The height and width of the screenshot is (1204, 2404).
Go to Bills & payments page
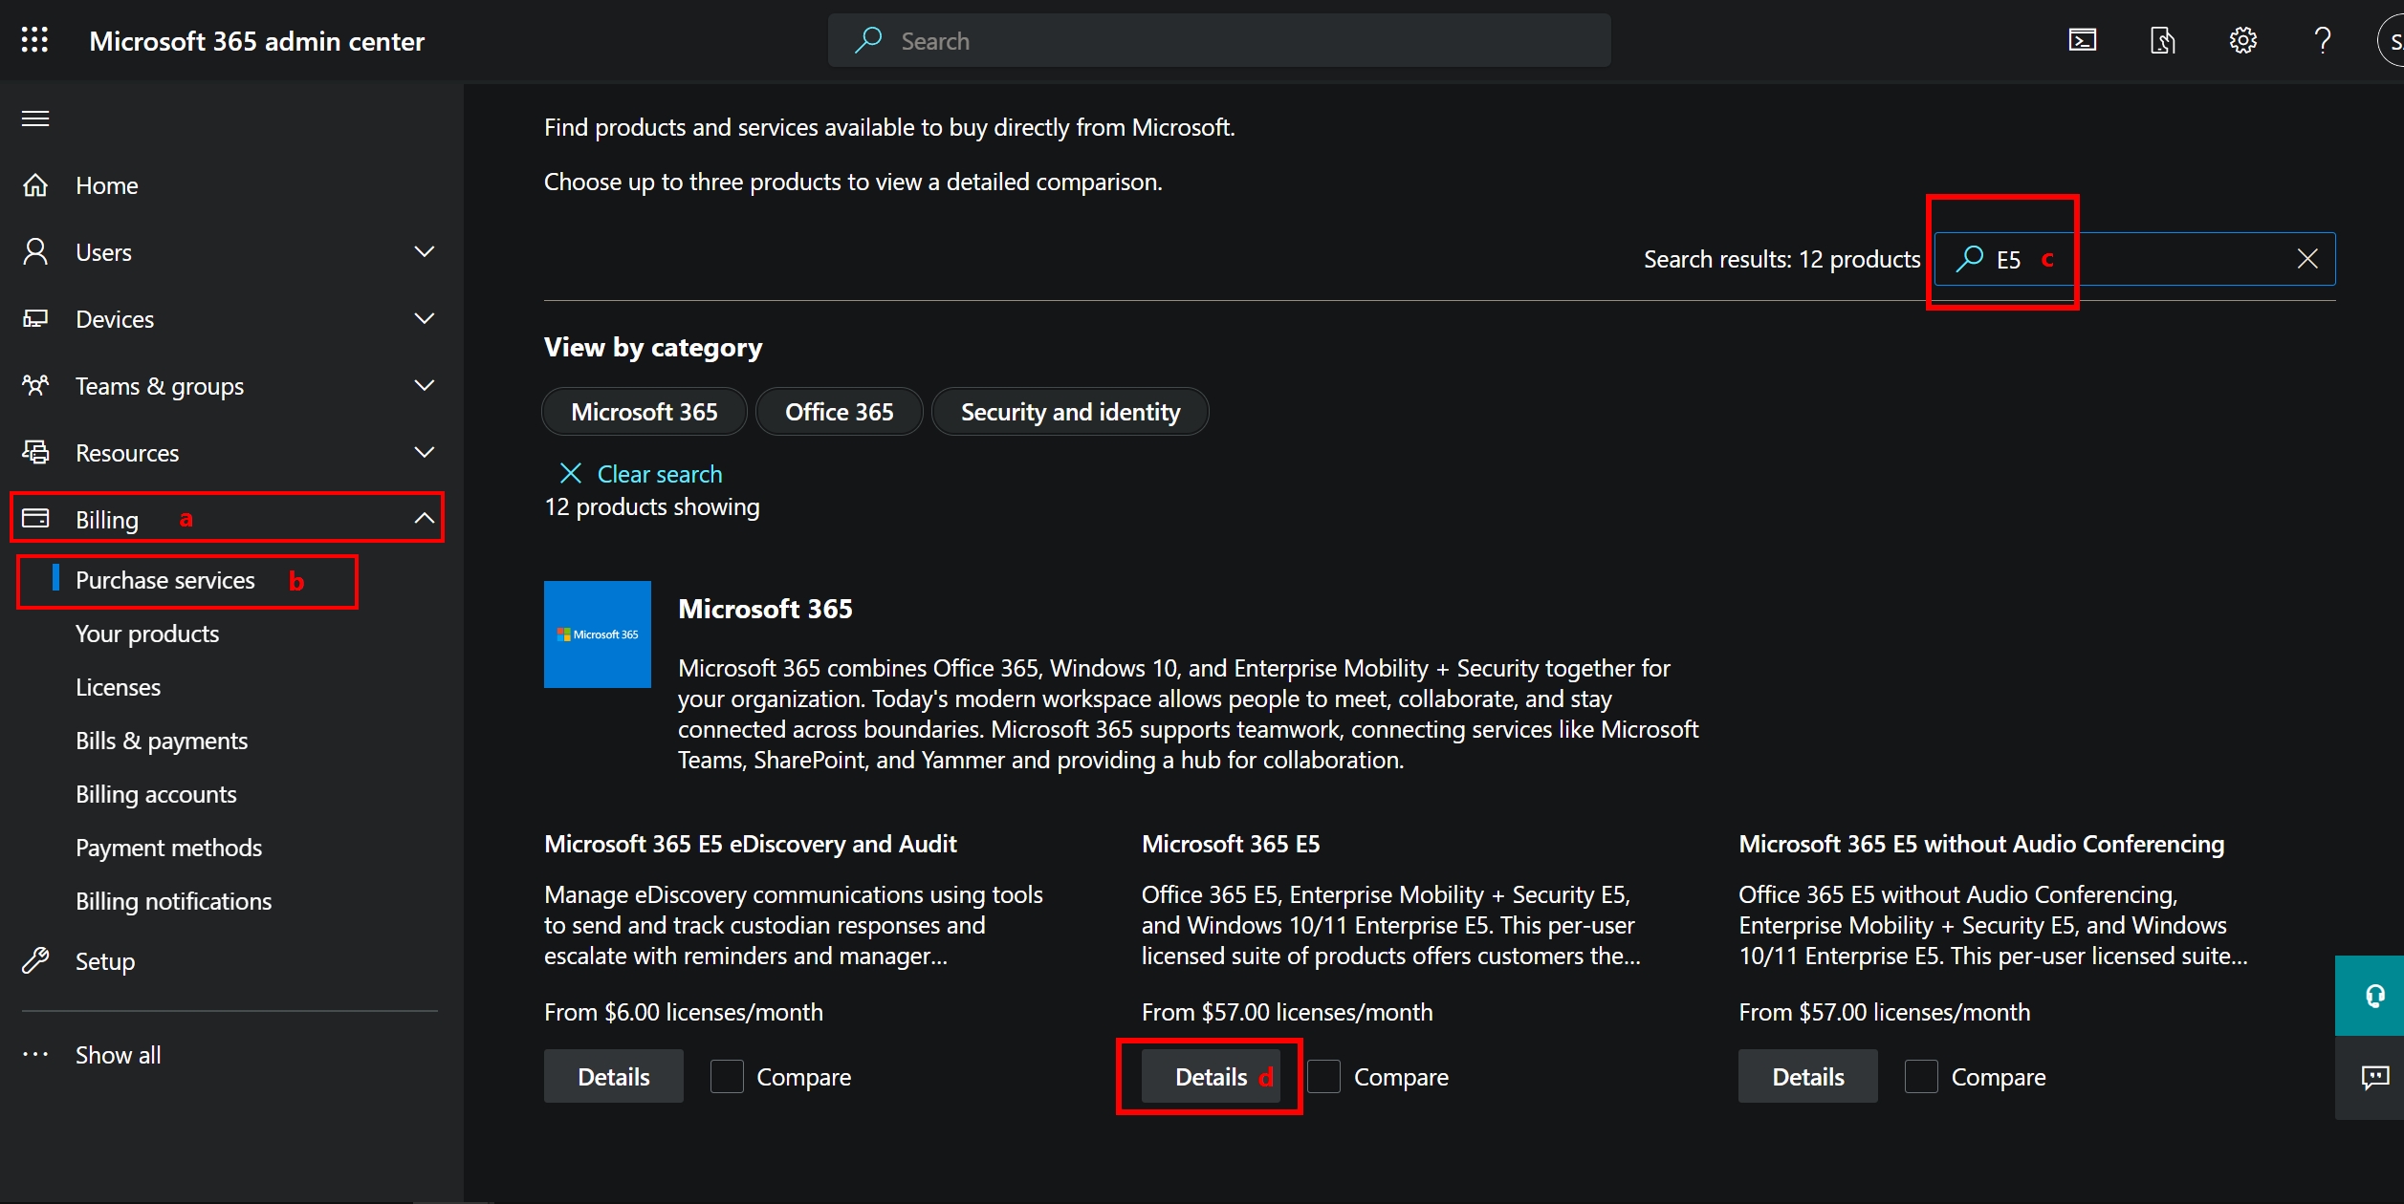[162, 741]
